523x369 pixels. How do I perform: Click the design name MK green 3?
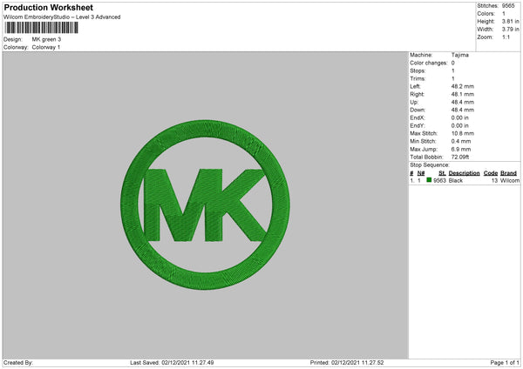pyautogui.click(x=46, y=39)
